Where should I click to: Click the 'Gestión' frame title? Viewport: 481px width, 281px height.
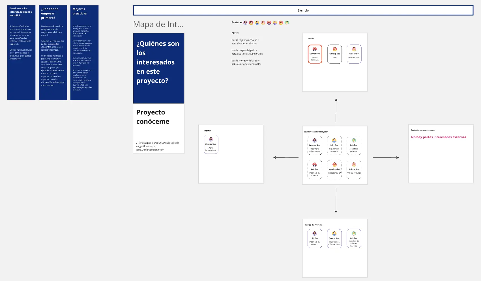(x=311, y=39)
